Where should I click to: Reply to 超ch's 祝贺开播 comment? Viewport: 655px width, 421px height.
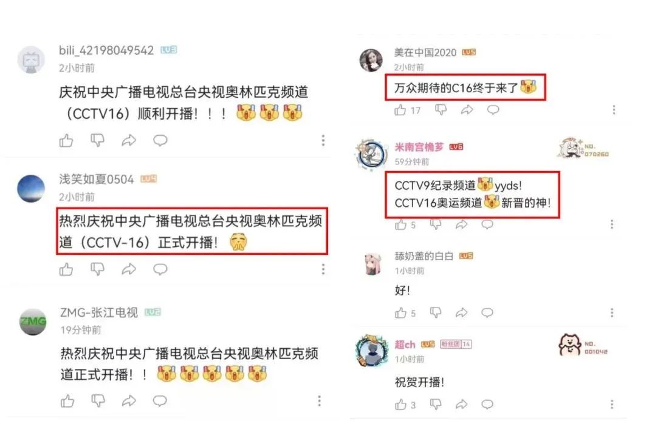pos(487,404)
